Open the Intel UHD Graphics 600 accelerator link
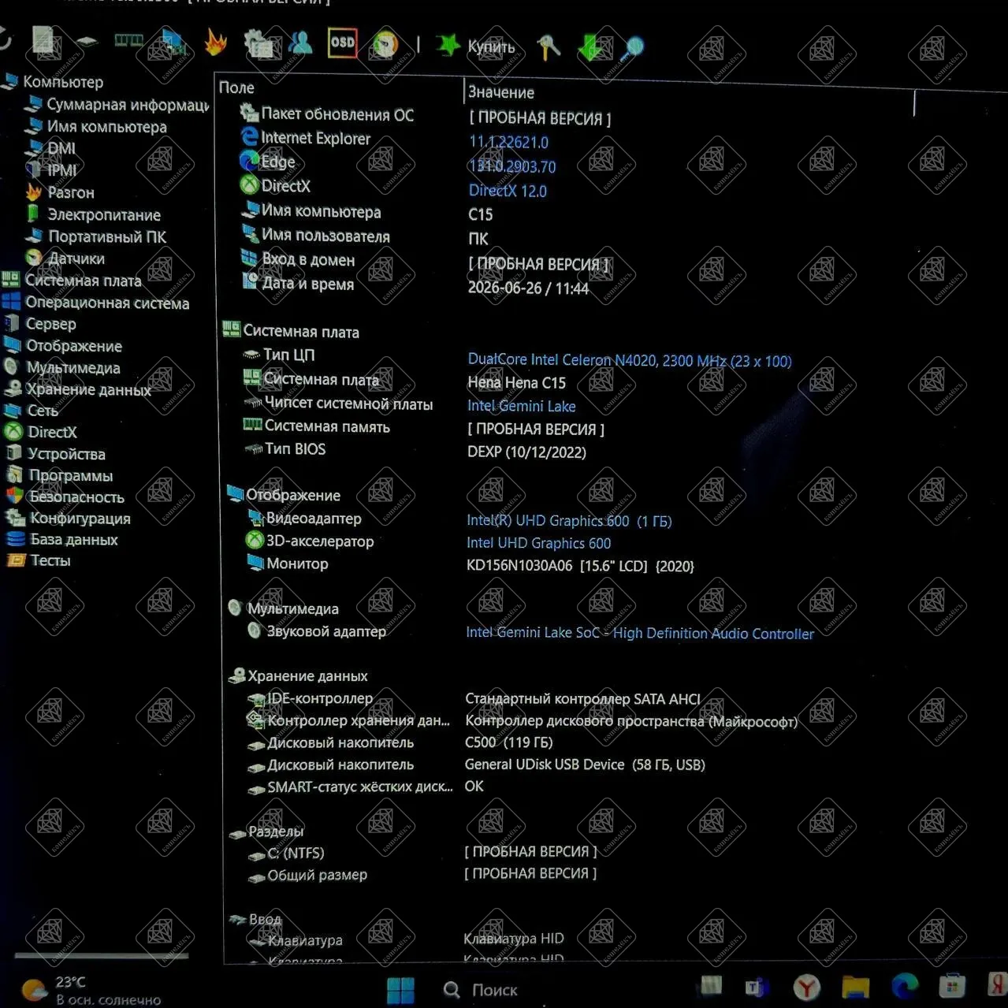The image size is (1008, 1008). (538, 543)
